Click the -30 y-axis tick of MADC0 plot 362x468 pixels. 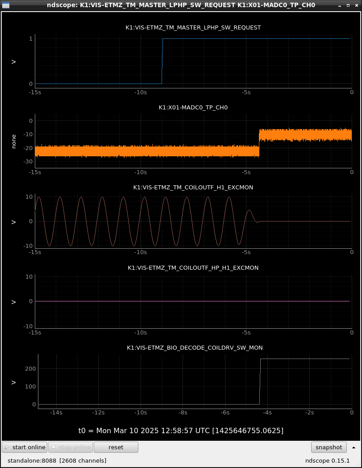click(x=28, y=162)
